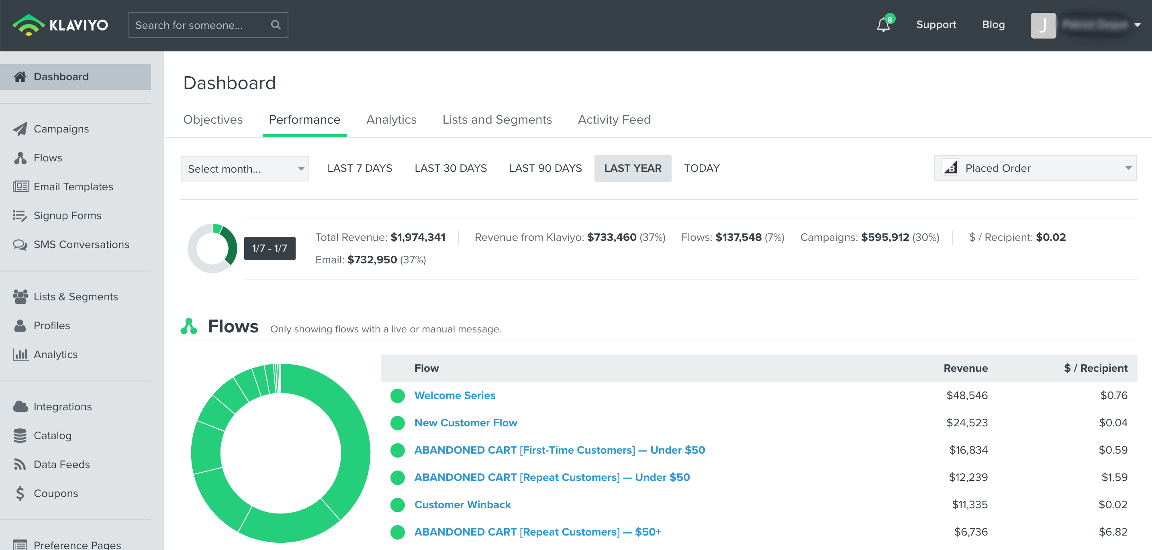This screenshot has width=1152, height=550.
Task: Click the Coupons dollar icon
Action: click(20, 493)
